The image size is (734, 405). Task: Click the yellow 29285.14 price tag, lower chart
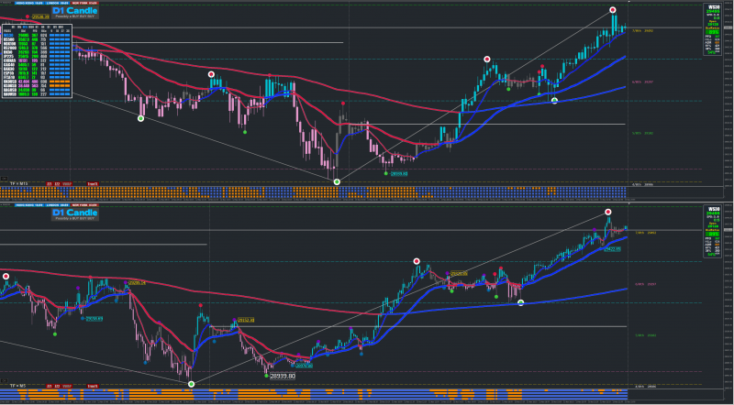pyautogui.click(x=137, y=282)
